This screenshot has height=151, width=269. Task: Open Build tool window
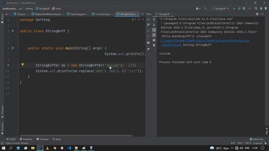pyautogui.click(x=57, y=139)
